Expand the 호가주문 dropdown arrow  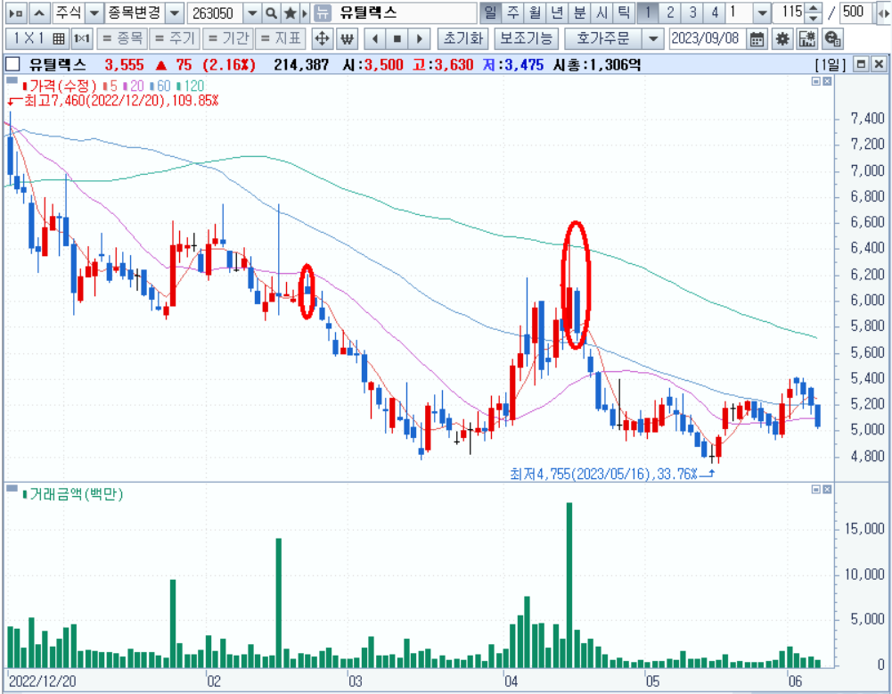click(653, 38)
